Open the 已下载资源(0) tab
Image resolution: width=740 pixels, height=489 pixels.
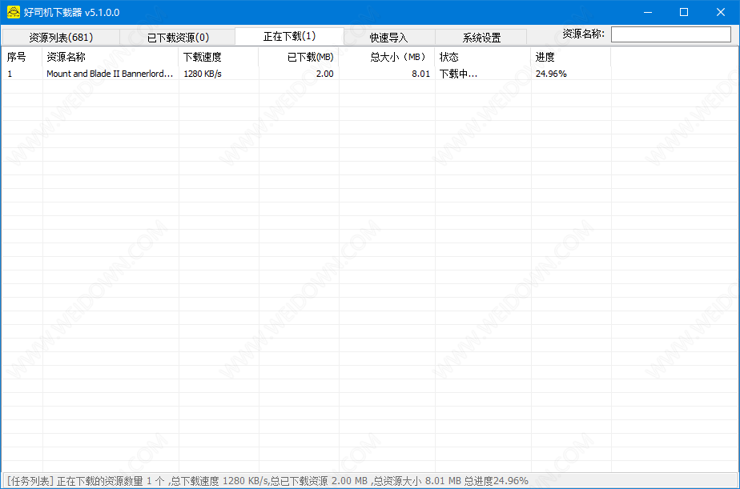point(178,38)
